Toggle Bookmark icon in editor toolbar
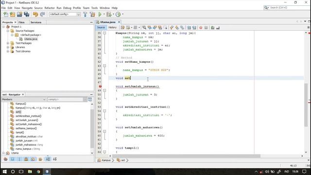Viewport: 311px width, 175px height. click(x=182, y=28)
